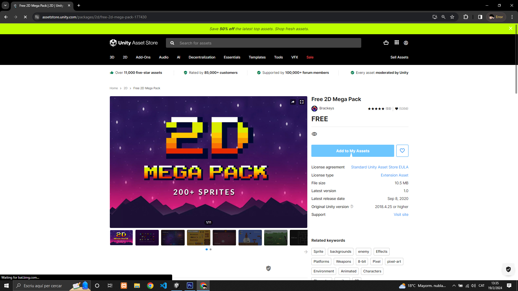Open Standard Unity Asset Store EULA link
The image size is (518, 291).
pos(380,167)
